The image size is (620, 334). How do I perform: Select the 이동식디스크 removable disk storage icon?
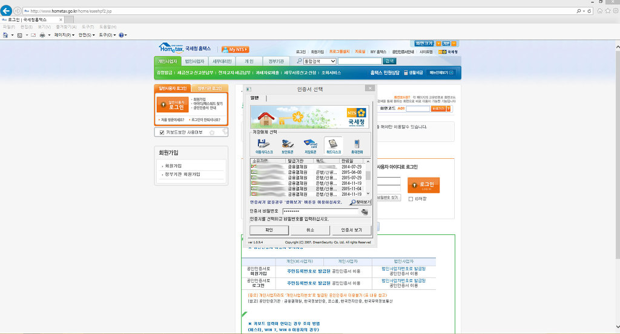[264, 146]
